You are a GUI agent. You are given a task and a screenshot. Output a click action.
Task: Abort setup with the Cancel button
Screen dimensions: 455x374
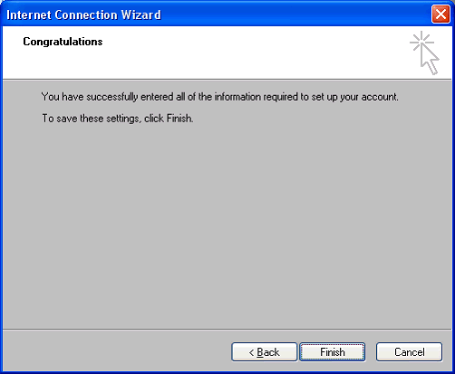point(409,351)
